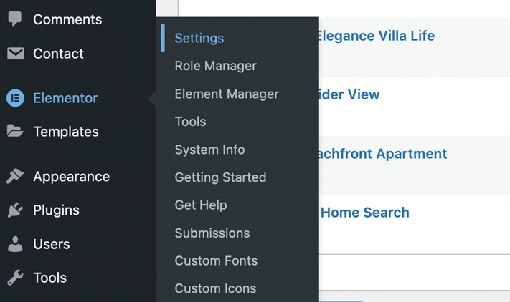Click the Contact envelope icon
The height and width of the screenshot is (302, 510).
click(16, 54)
